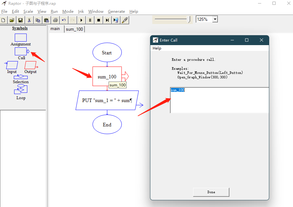Open Help menu in Enter Call dialog
The image size is (293, 207).
157,48
